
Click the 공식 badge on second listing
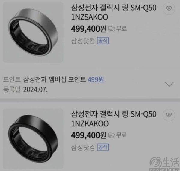pos(103,147)
